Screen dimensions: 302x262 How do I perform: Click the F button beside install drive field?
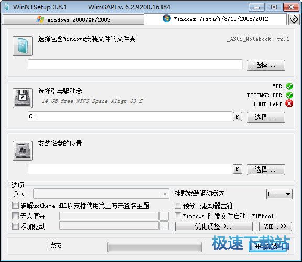click(x=238, y=169)
